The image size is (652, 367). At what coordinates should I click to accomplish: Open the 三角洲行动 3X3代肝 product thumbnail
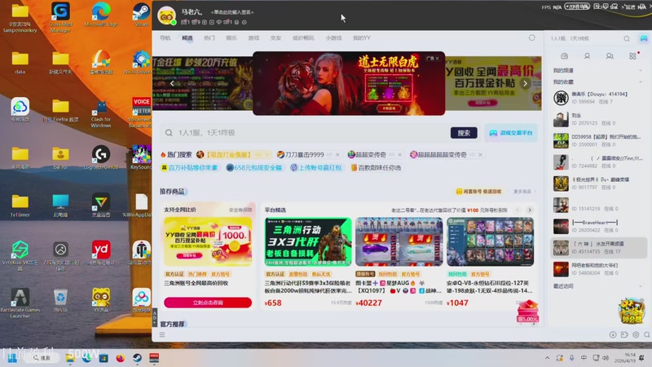pos(308,241)
